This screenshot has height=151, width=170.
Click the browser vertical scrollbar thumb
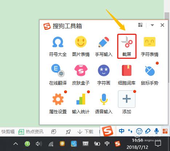[167, 48]
